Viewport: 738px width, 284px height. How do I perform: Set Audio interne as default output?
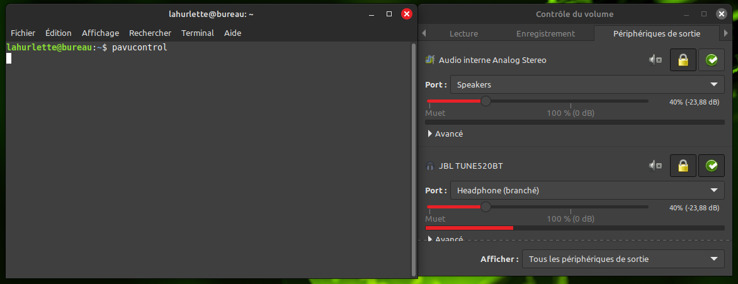point(712,60)
